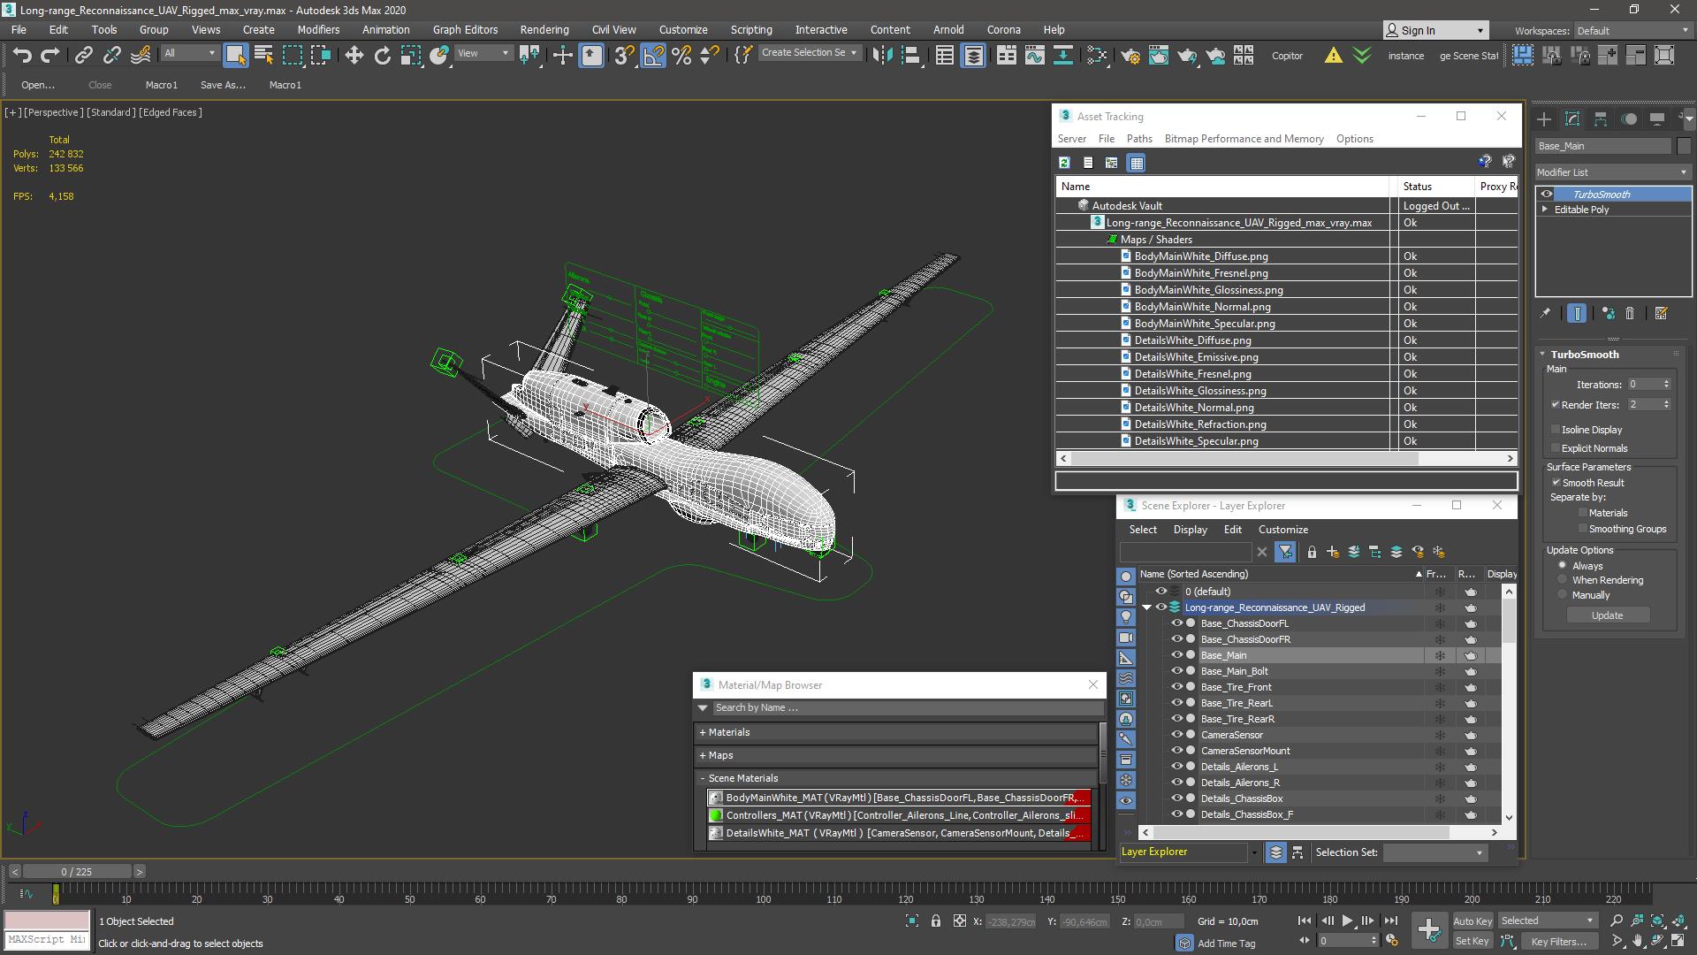
Task: Click the Mirror tool icon
Action: click(882, 56)
